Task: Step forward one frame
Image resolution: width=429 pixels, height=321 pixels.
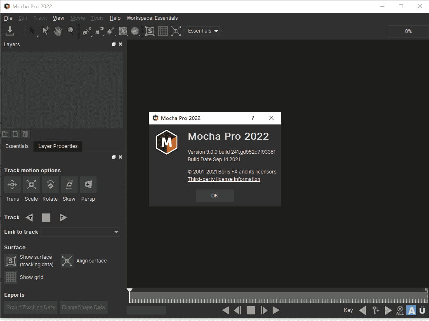Action: click(264, 310)
